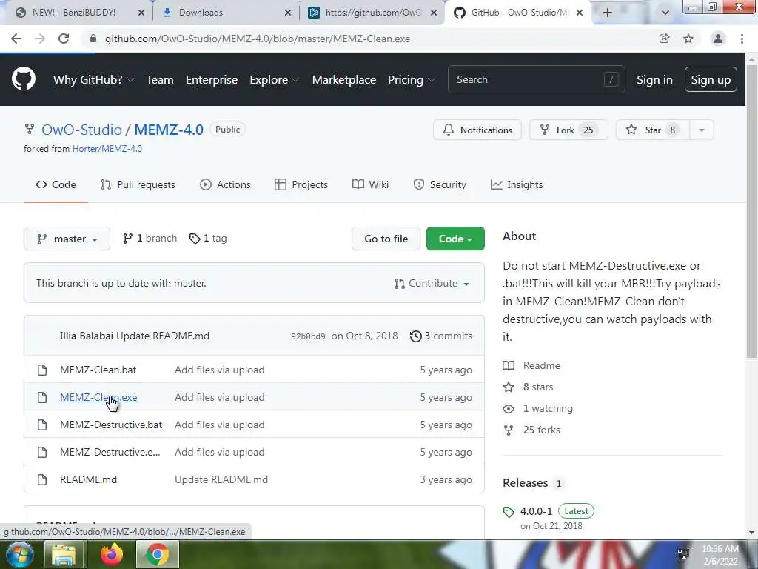Open Chrome three-dot menu
The width and height of the screenshot is (758, 569).
pos(742,39)
